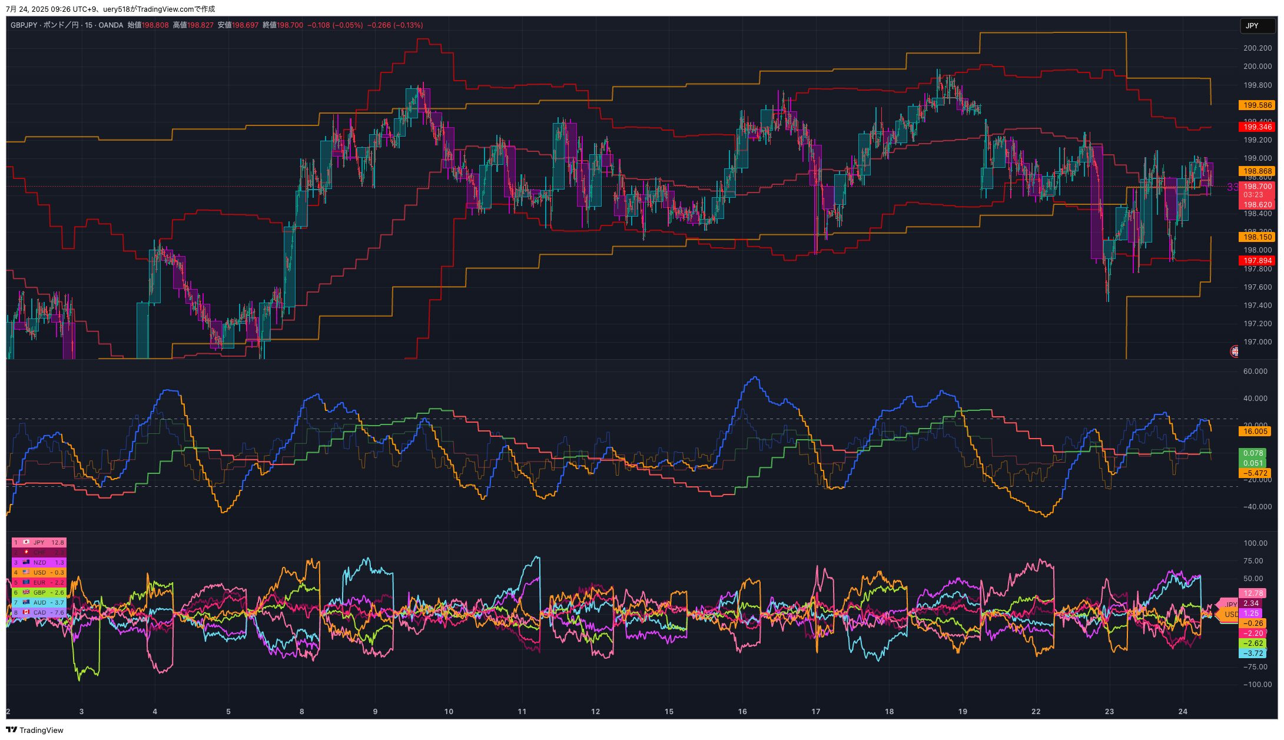Click the TradingView logo at bottom left

34,730
